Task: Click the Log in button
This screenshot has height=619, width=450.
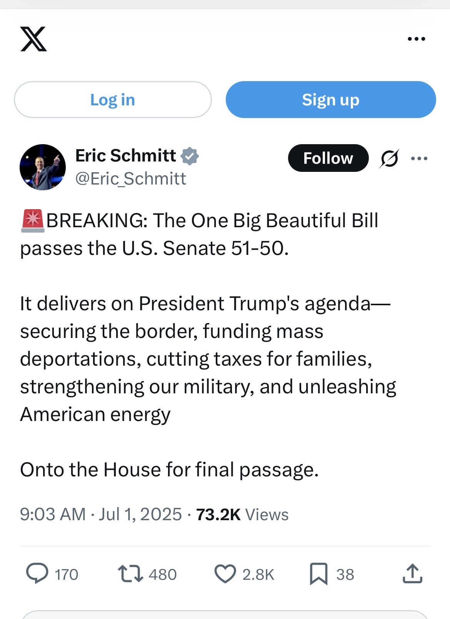Action: (113, 100)
